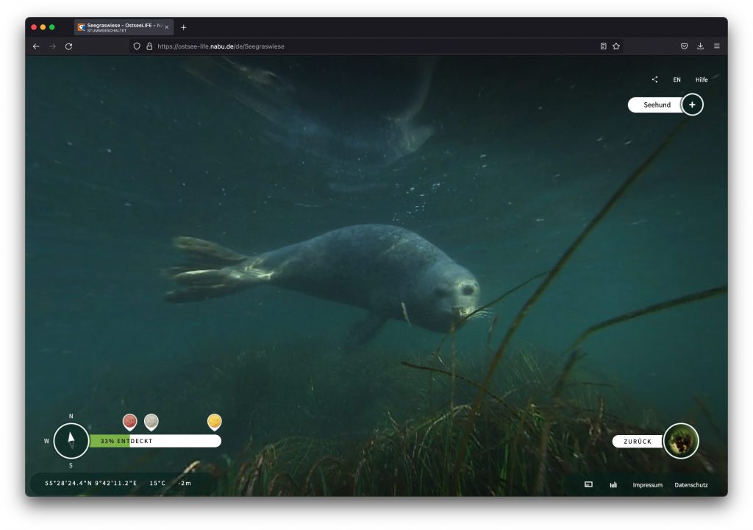Click the Zurück button

(x=638, y=442)
